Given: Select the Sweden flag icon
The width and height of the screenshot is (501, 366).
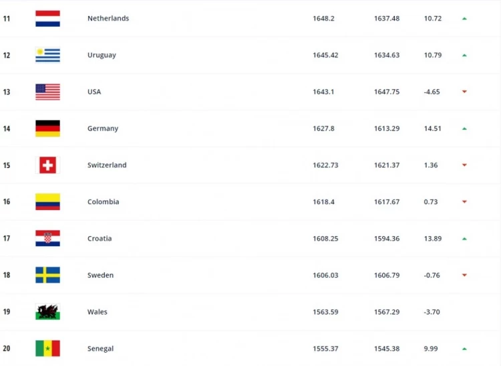Looking at the screenshot, I should (x=47, y=275).
